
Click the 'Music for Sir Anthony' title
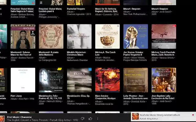106,10
